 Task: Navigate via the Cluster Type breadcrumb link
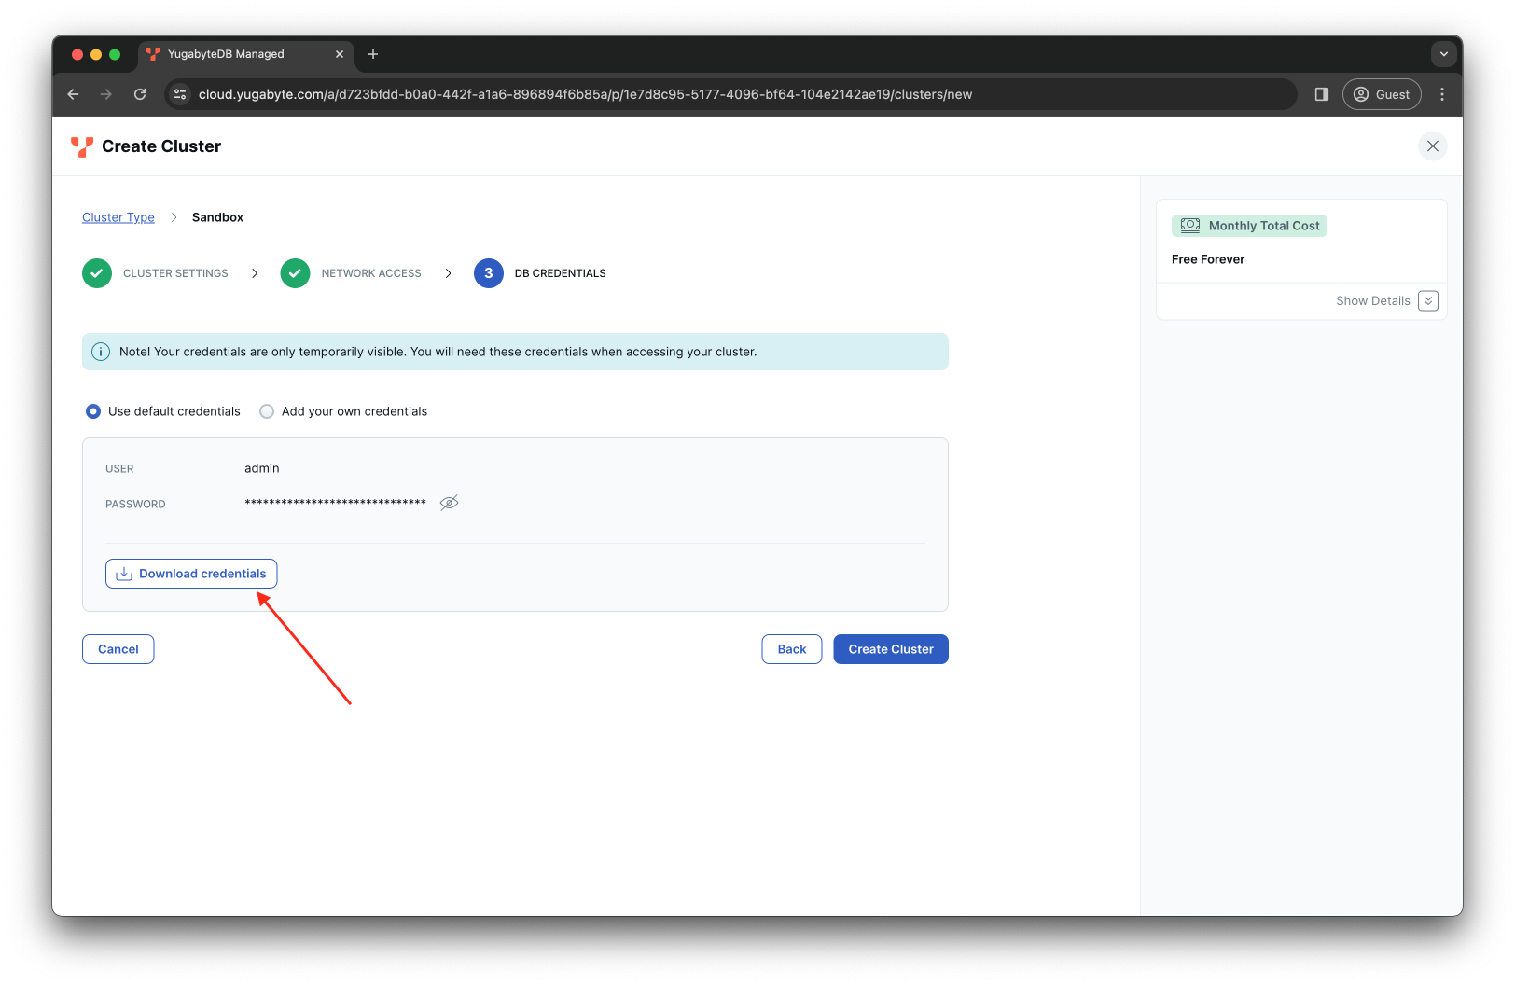pyautogui.click(x=118, y=216)
